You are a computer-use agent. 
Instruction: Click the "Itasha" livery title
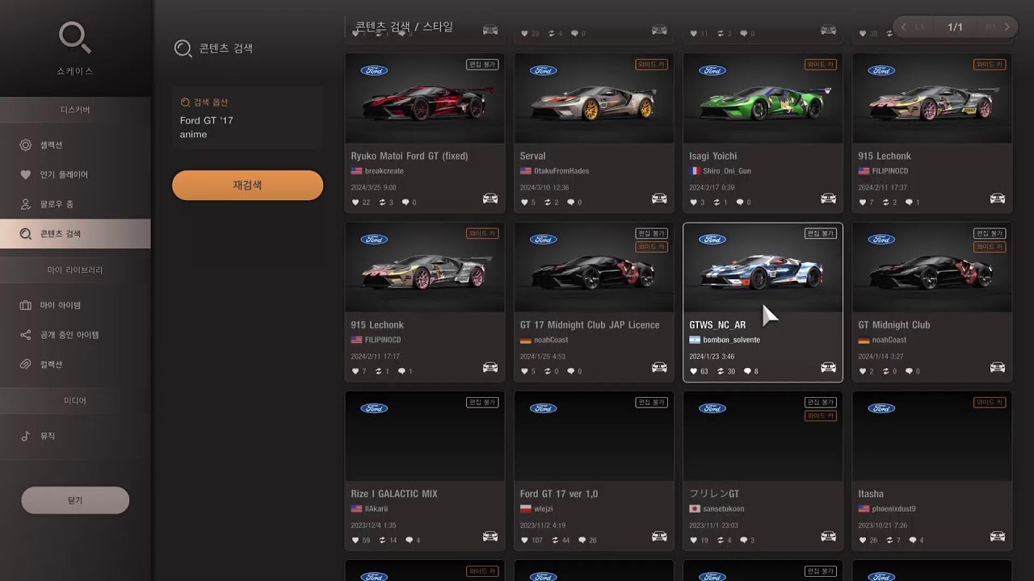point(871,494)
